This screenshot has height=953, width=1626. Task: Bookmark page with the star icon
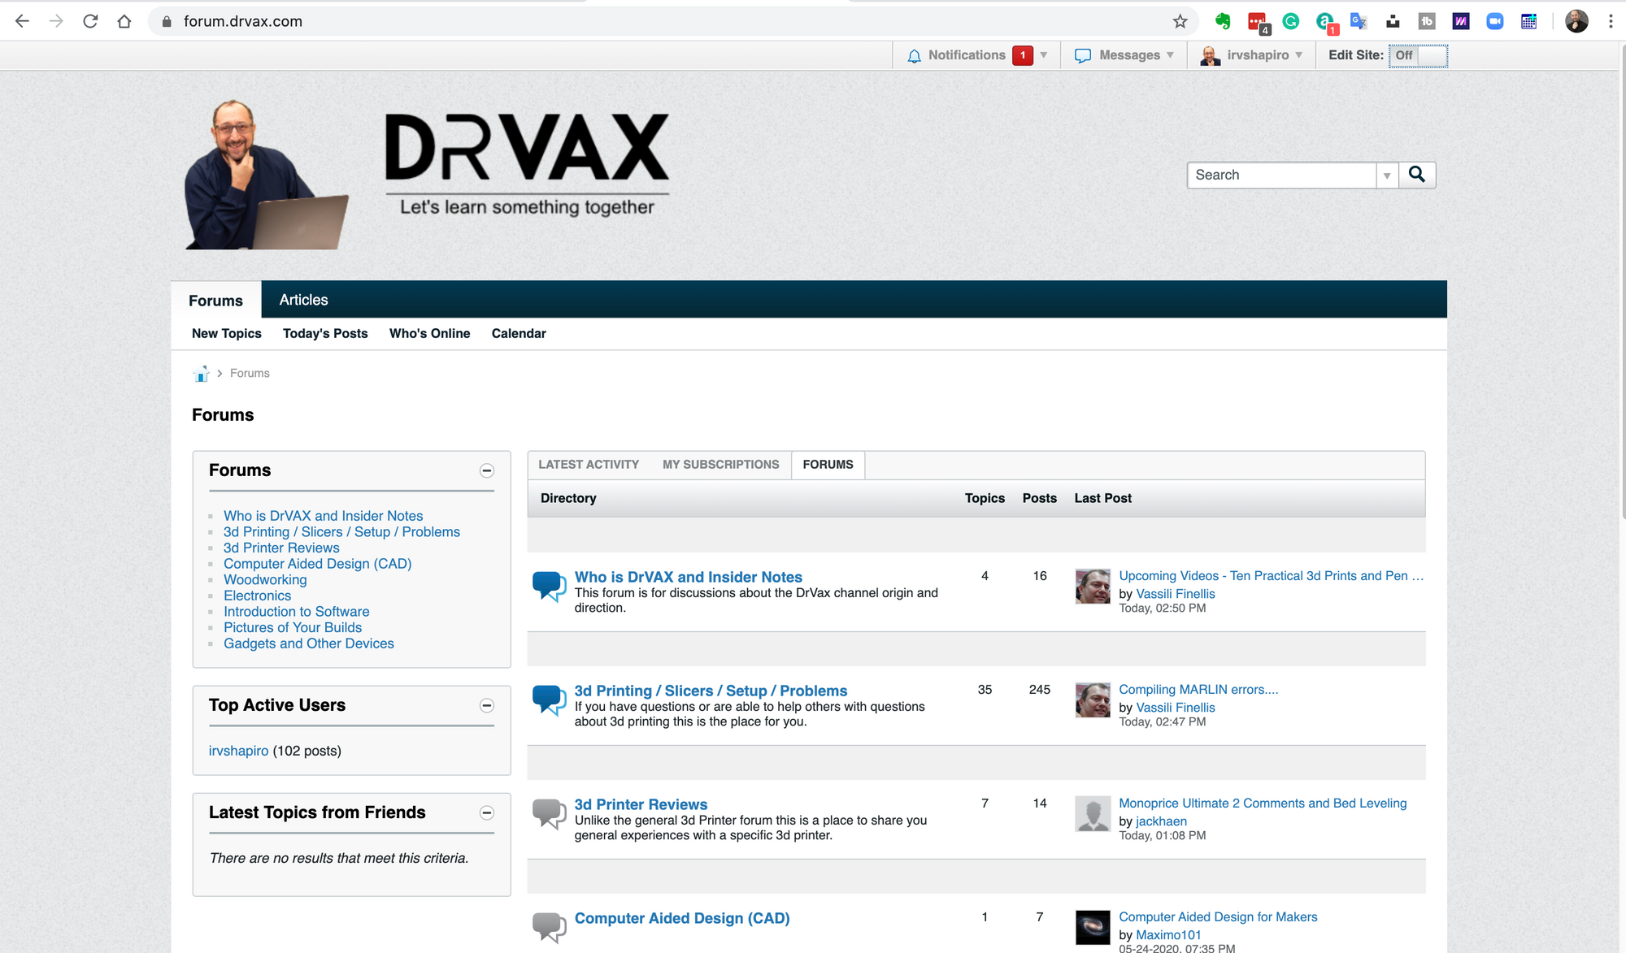coord(1180,21)
